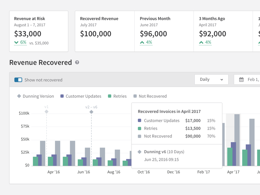Click the $17,000 Customer Updates value in tooltip
This screenshot has height=195, width=260.
[193, 121]
